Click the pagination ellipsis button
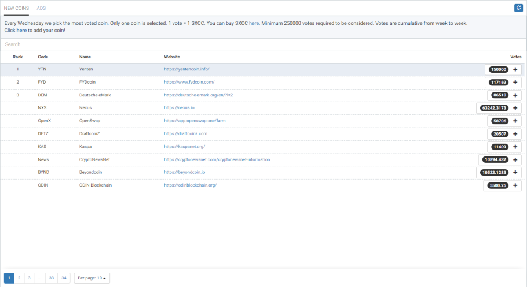The height and width of the screenshot is (287, 527). (39, 278)
